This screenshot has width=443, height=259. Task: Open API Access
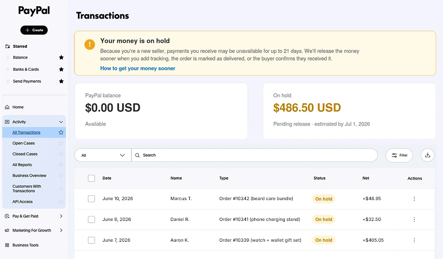pyautogui.click(x=22, y=201)
